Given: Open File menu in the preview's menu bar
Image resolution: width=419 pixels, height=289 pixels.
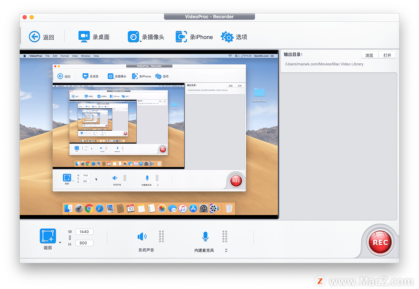Looking at the screenshot, I should 47,56.
